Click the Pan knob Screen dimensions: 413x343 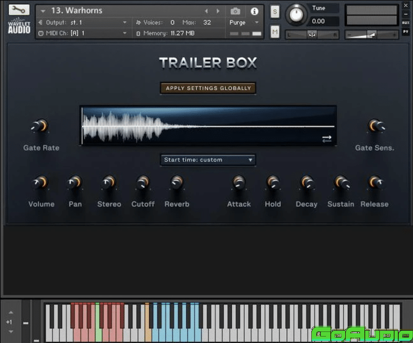[x=75, y=182]
